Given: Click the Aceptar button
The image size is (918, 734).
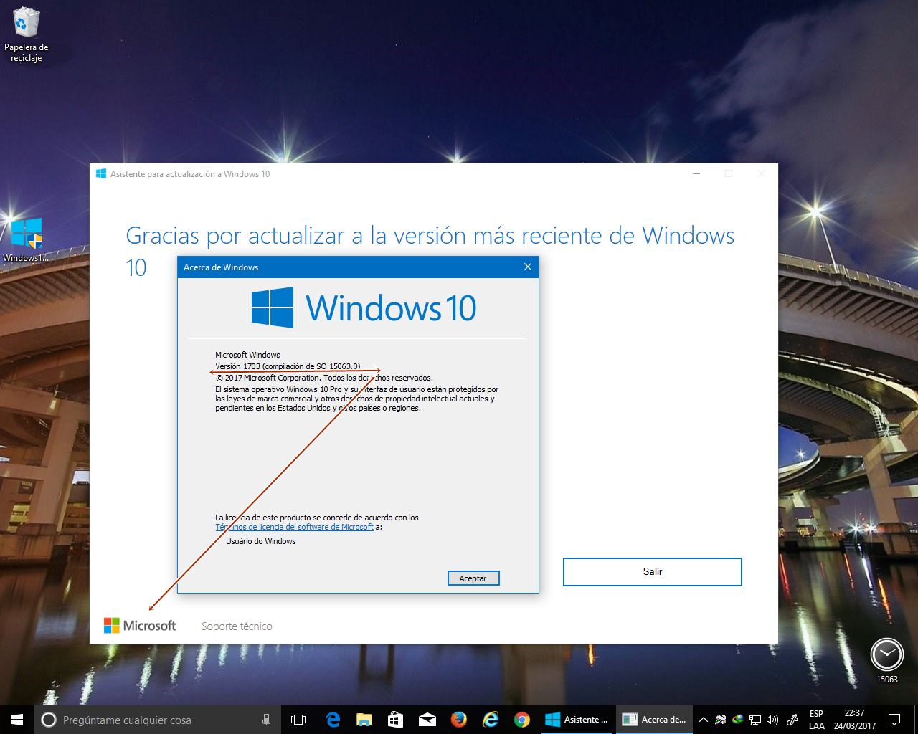Looking at the screenshot, I should tap(473, 578).
